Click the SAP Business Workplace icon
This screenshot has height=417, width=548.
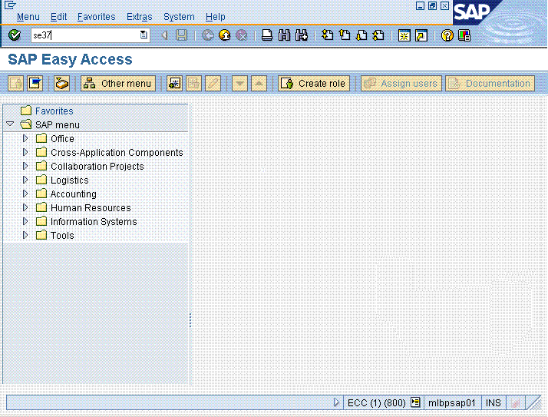pyautogui.click(x=61, y=84)
